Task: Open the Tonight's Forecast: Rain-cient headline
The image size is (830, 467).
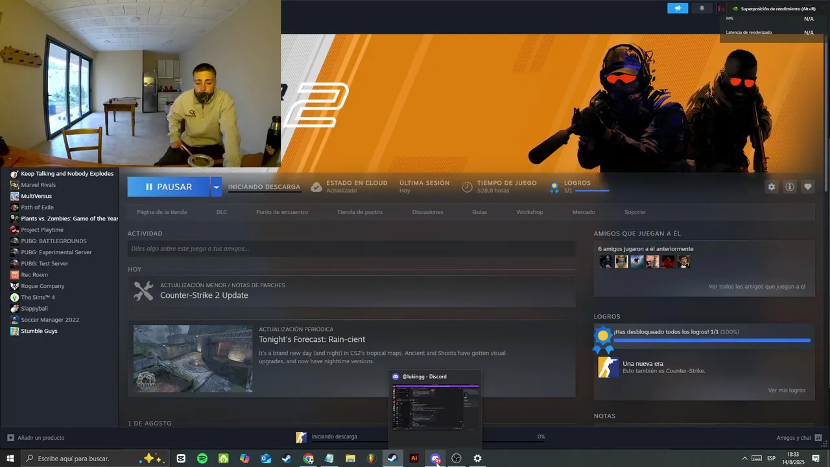Action: tap(312, 339)
